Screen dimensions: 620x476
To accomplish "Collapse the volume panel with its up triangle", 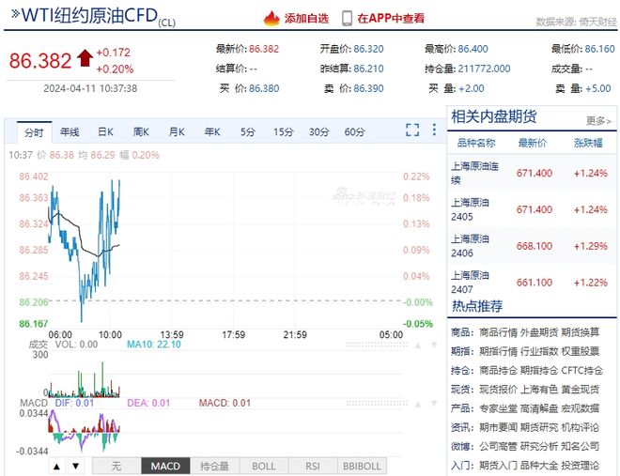I will click(418, 345).
